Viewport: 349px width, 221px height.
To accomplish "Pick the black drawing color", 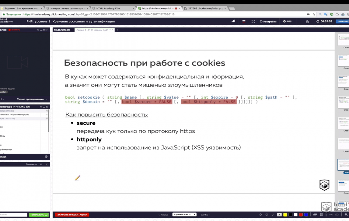I will pyautogui.click(x=290, y=215).
